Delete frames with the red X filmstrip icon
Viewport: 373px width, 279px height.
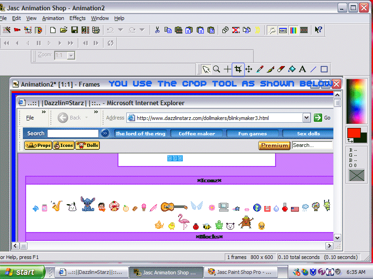[x=236, y=30]
